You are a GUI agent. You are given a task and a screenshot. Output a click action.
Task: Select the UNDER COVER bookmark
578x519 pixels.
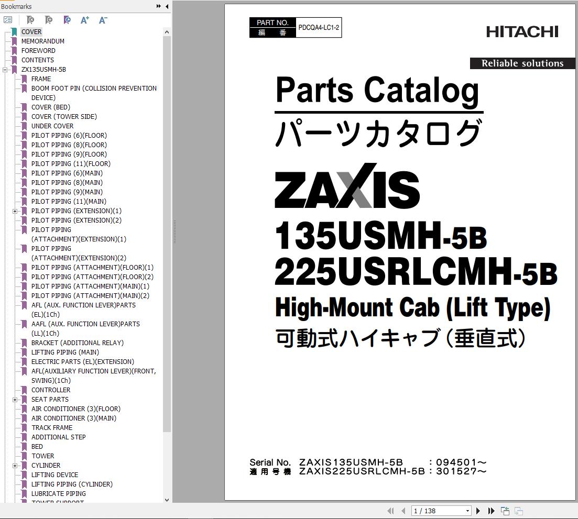[x=52, y=126]
